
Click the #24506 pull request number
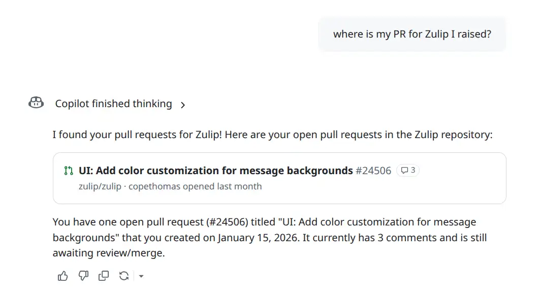pos(374,171)
